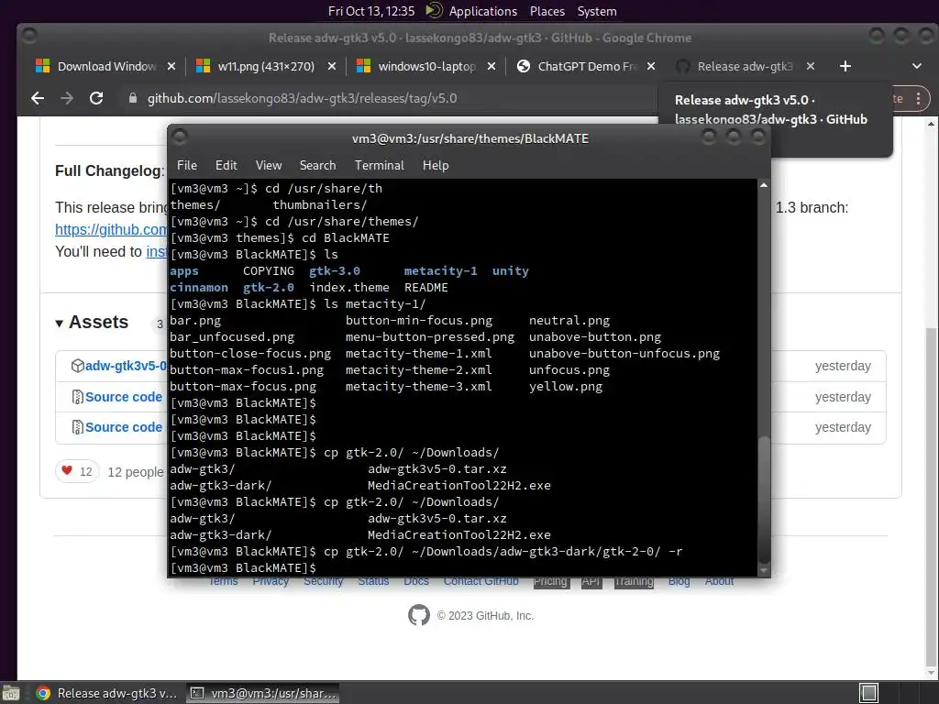Open a new Chrome tab with plus
The height and width of the screenshot is (704, 939).
pyautogui.click(x=845, y=66)
